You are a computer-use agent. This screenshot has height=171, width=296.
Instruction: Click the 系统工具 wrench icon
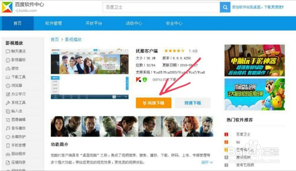tap(8, 103)
